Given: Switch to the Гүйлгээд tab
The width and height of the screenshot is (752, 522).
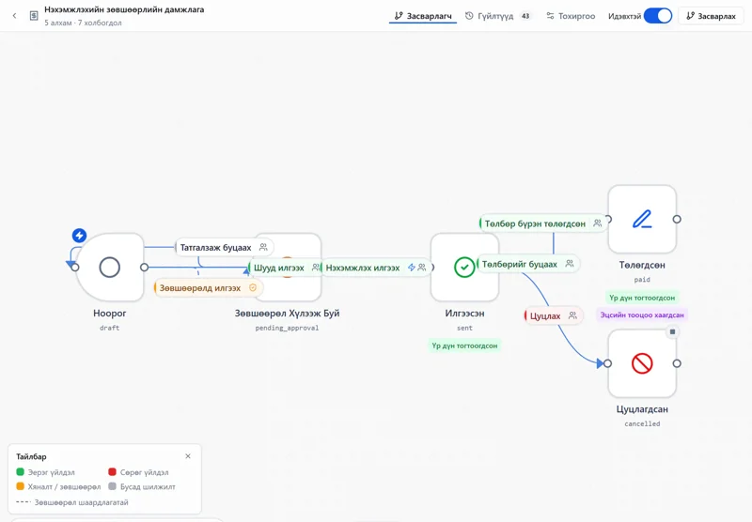Looking at the screenshot, I should pos(498,16).
